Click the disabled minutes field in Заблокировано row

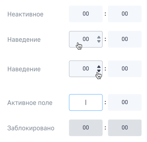(x=125, y=128)
